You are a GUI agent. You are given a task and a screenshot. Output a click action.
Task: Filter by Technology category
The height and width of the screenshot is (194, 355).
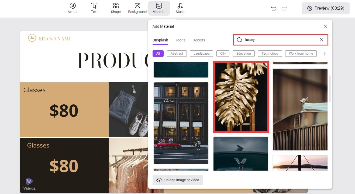click(270, 54)
